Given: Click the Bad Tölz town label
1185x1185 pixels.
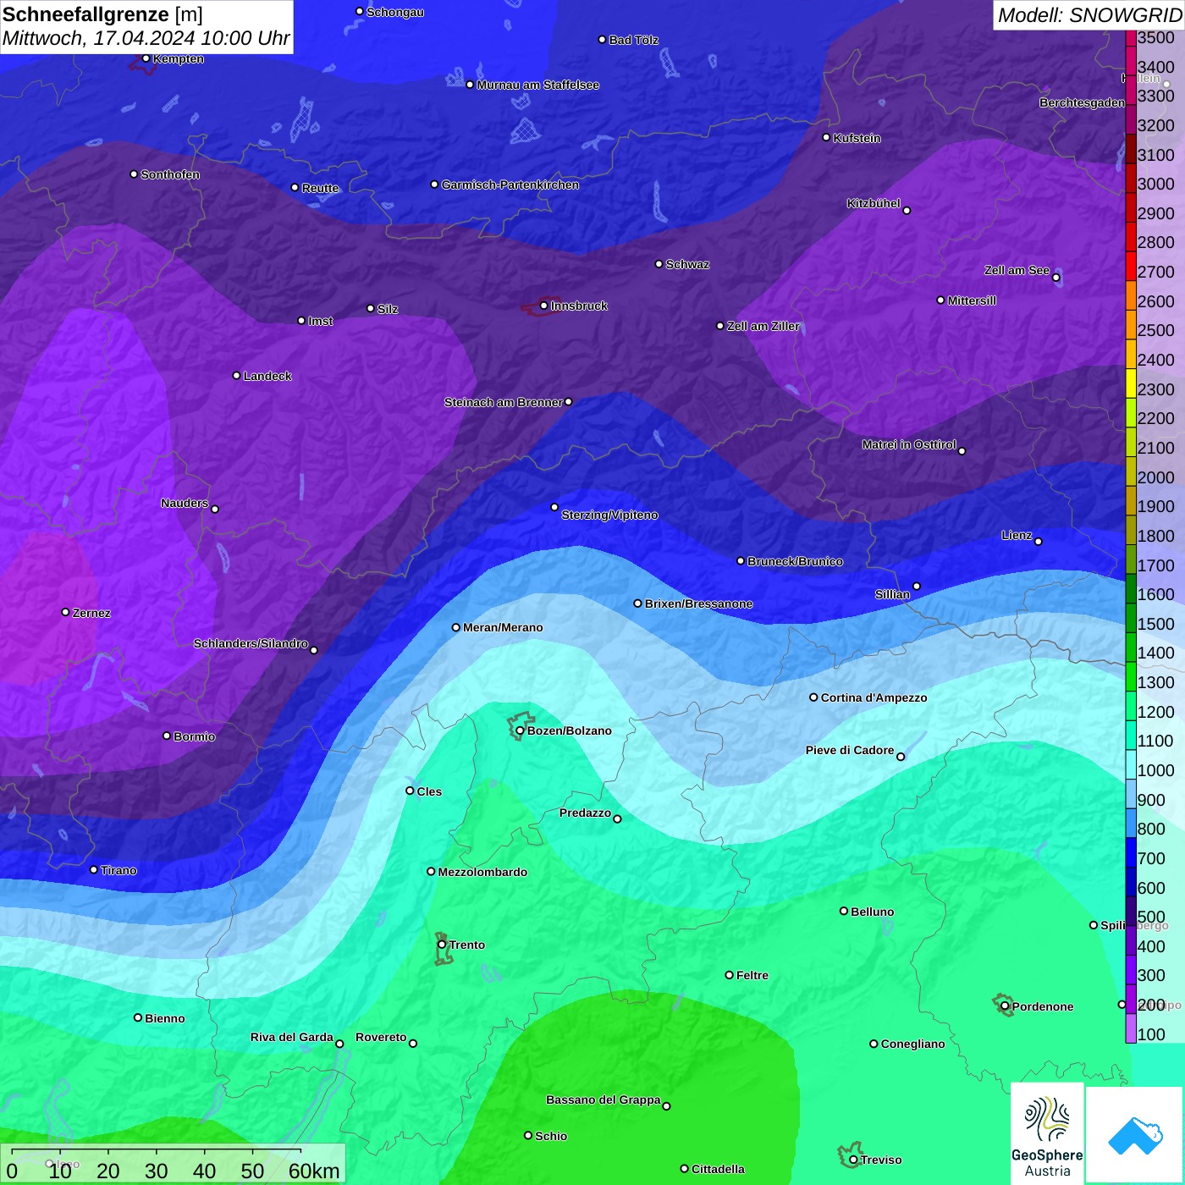Looking at the screenshot, I should (634, 40).
